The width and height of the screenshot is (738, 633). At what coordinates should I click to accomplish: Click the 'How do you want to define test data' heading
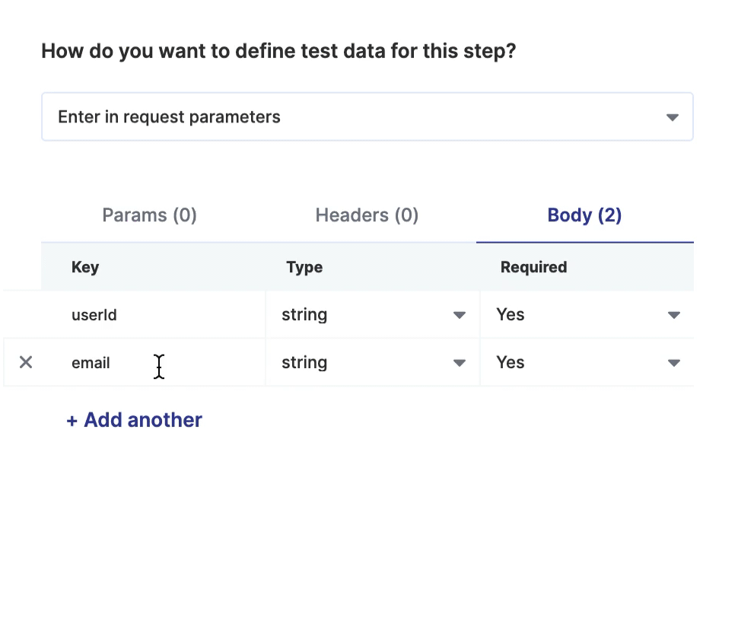coord(278,52)
